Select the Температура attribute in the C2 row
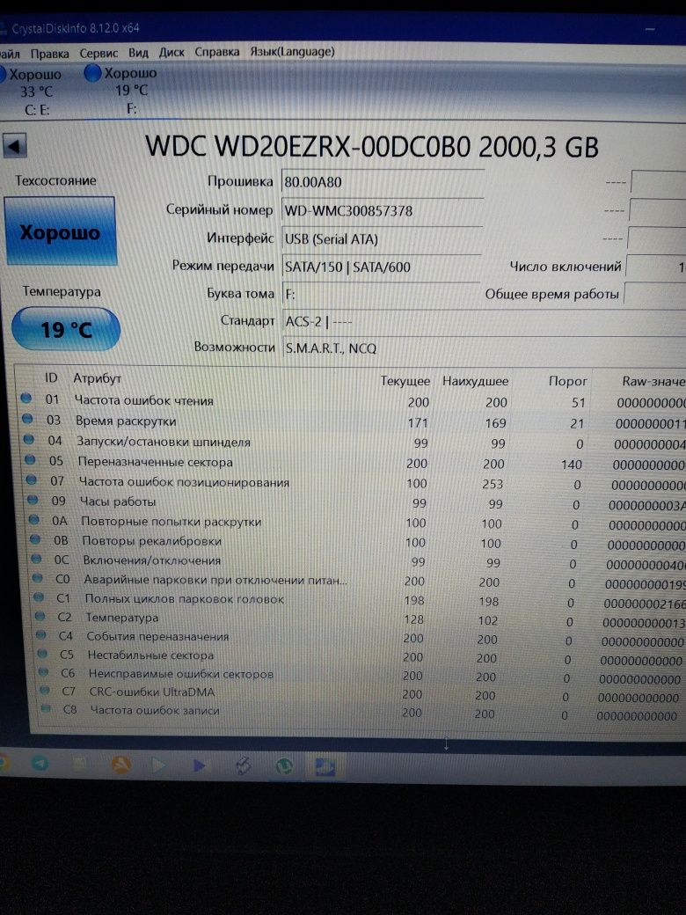 [122, 618]
